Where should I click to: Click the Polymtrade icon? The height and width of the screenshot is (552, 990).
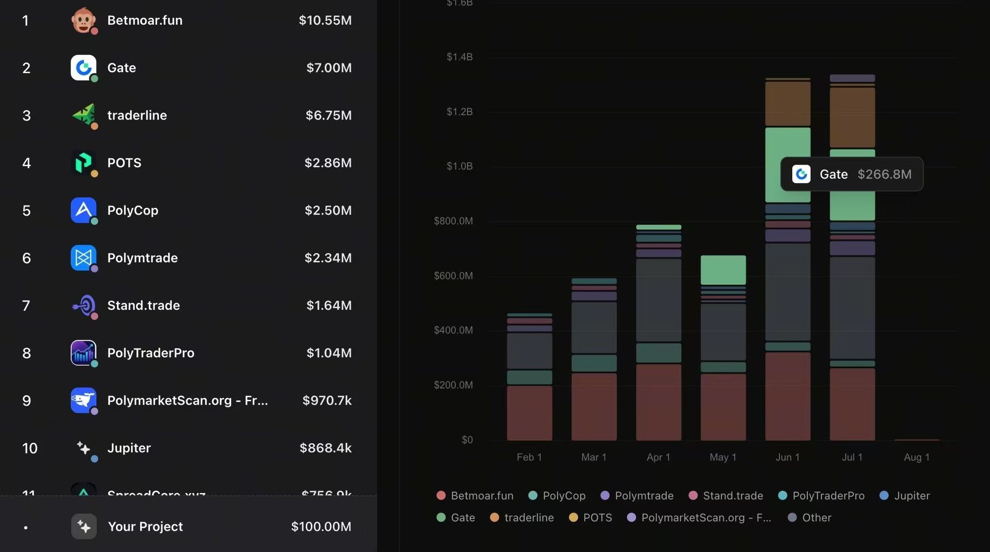click(x=84, y=258)
